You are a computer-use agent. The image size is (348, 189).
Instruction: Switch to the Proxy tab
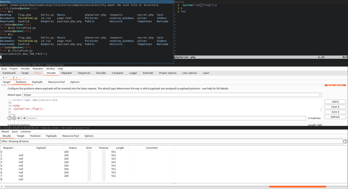(x=38, y=73)
